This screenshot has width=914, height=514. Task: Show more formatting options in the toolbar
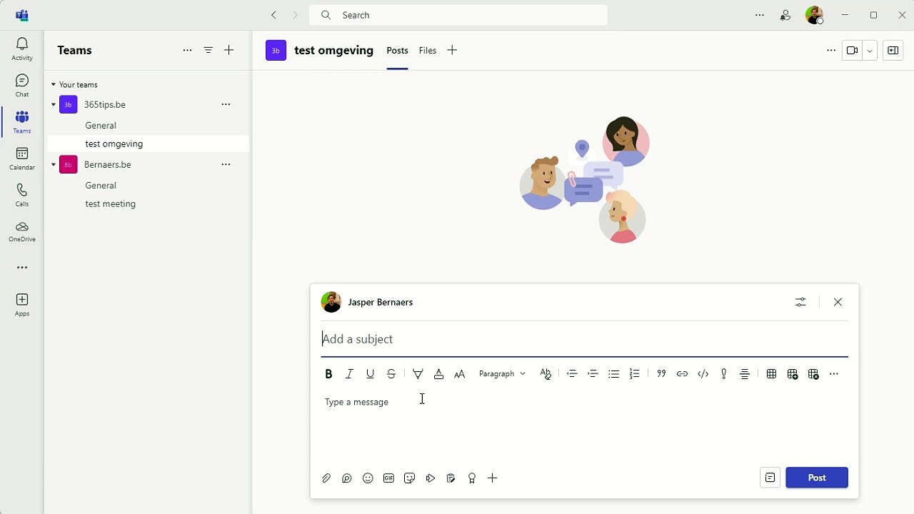point(834,373)
